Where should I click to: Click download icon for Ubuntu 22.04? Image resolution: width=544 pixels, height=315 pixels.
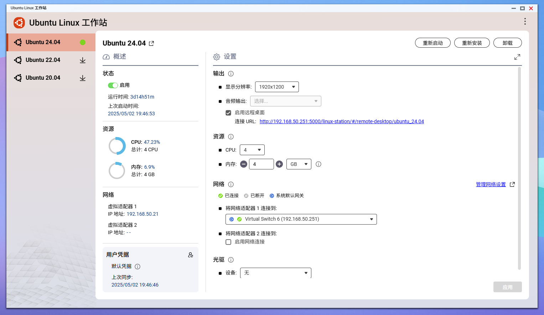click(x=83, y=60)
